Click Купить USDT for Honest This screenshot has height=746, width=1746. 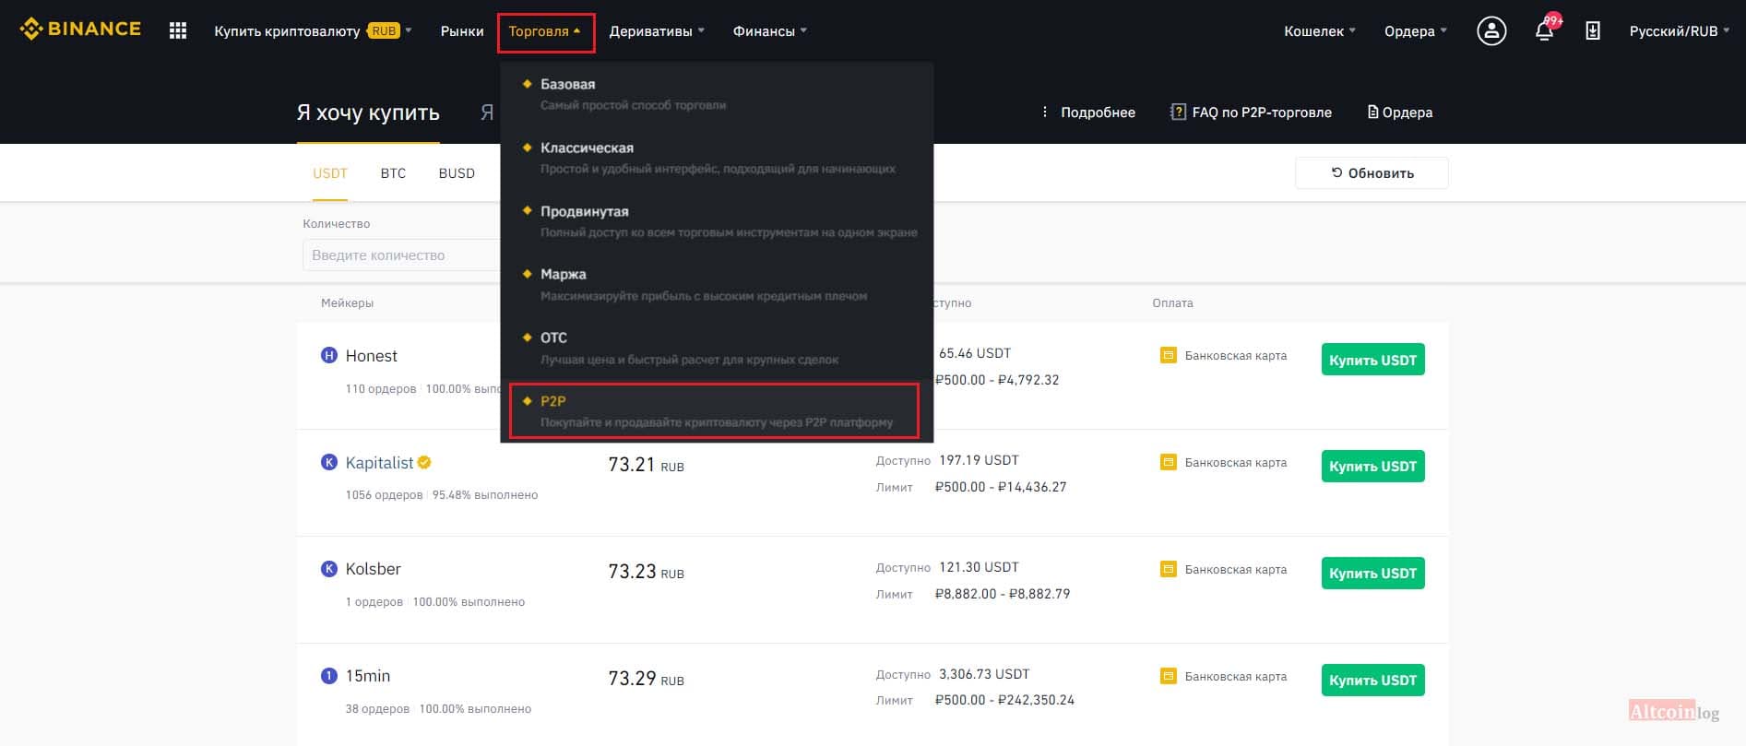[1372, 360]
